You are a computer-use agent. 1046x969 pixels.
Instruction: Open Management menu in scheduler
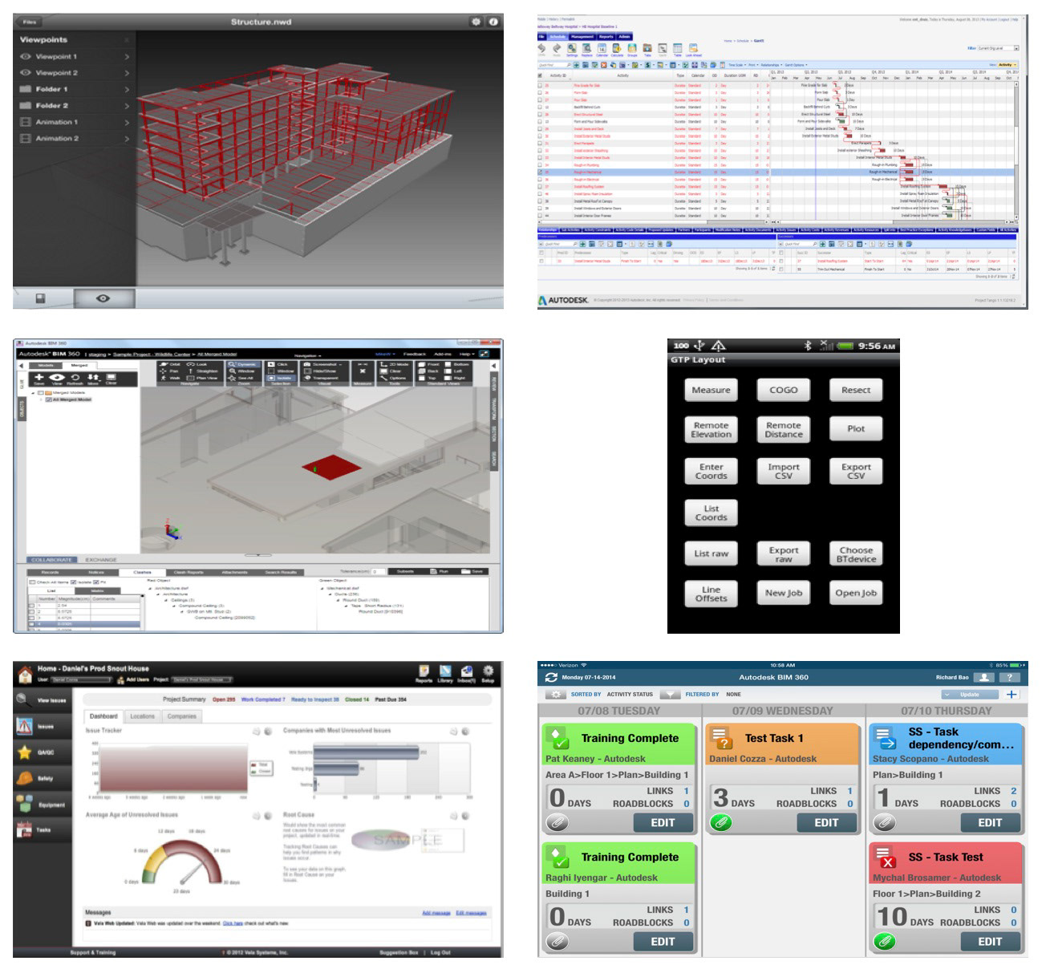point(582,37)
